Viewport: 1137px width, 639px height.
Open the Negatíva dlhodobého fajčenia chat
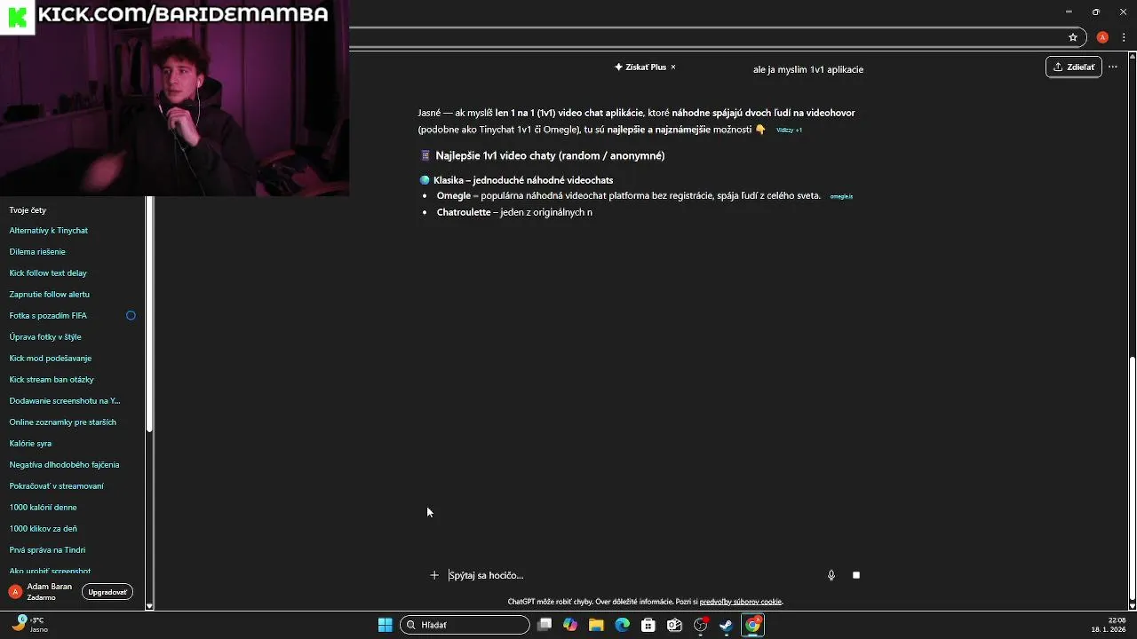(64, 465)
